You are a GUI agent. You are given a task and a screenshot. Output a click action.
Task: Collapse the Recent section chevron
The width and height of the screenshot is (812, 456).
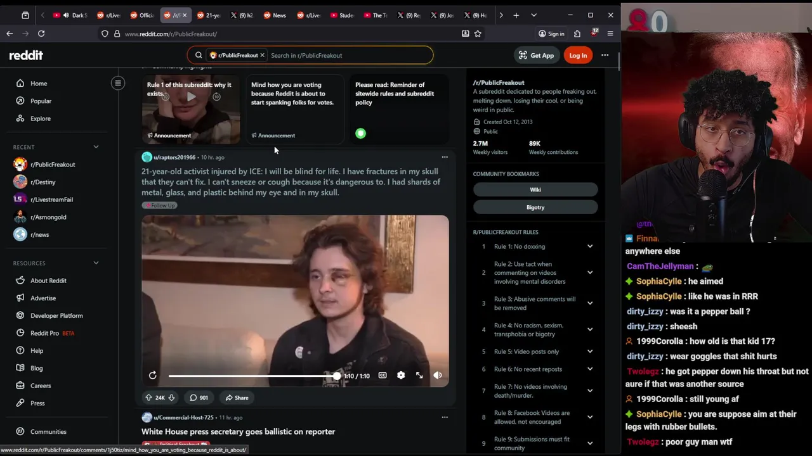(x=96, y=147)
